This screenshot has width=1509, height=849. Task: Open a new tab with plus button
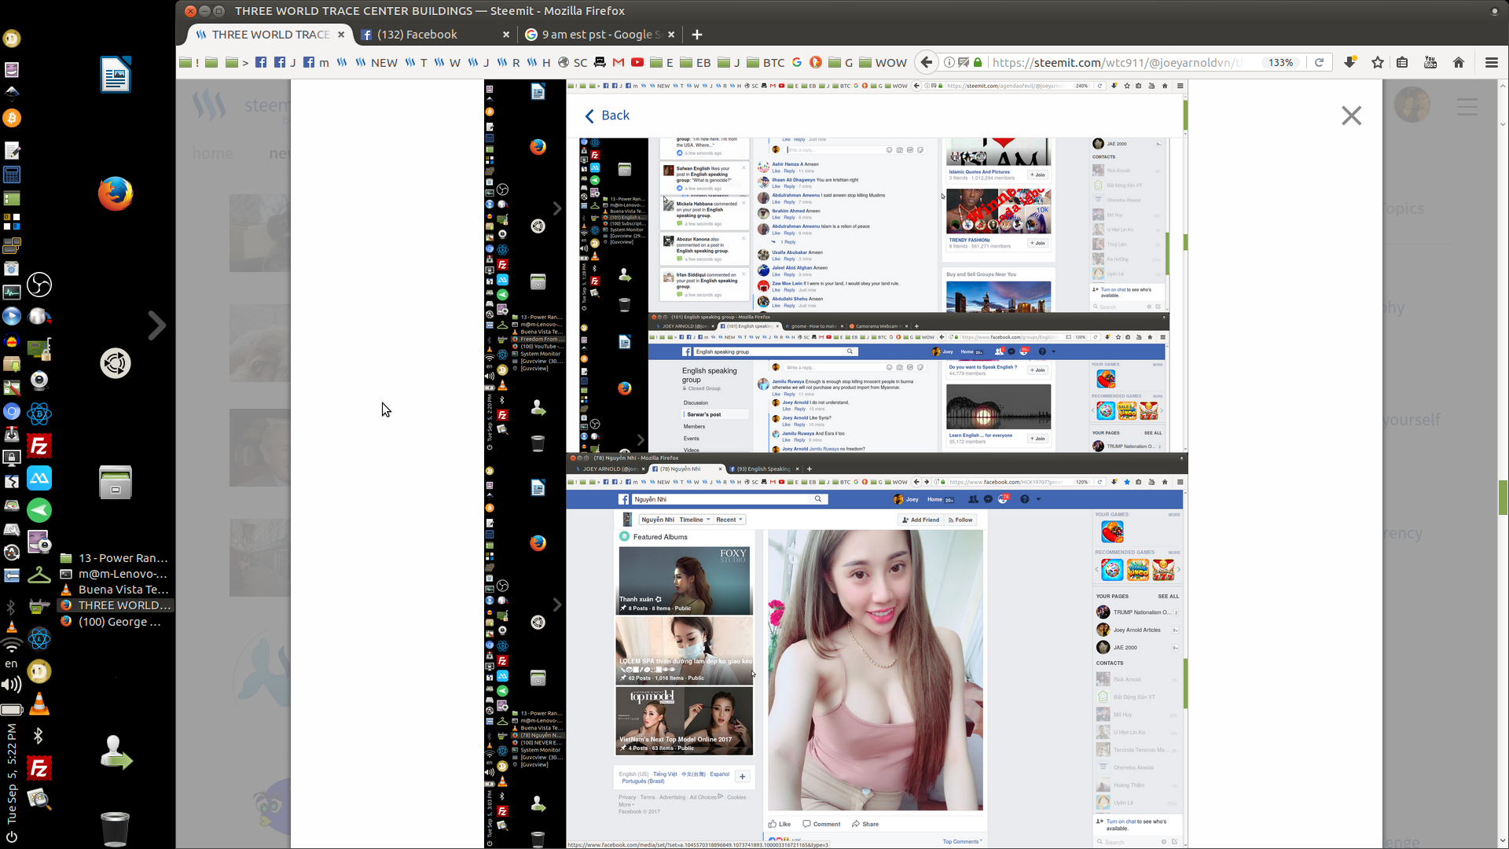pos(697,35)
